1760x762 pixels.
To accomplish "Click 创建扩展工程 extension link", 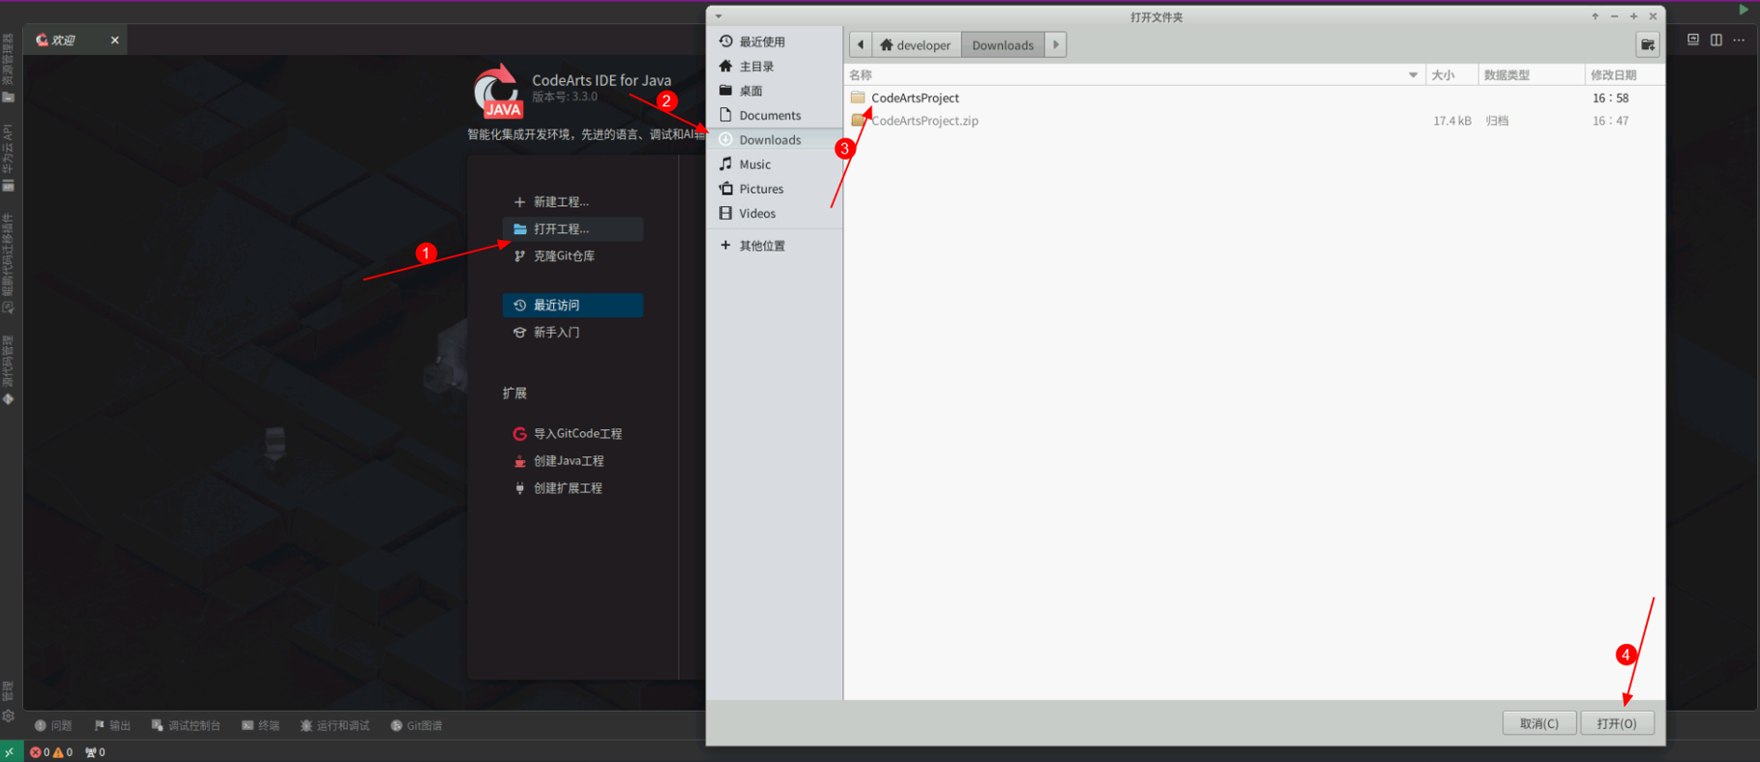I will (557, 488).
